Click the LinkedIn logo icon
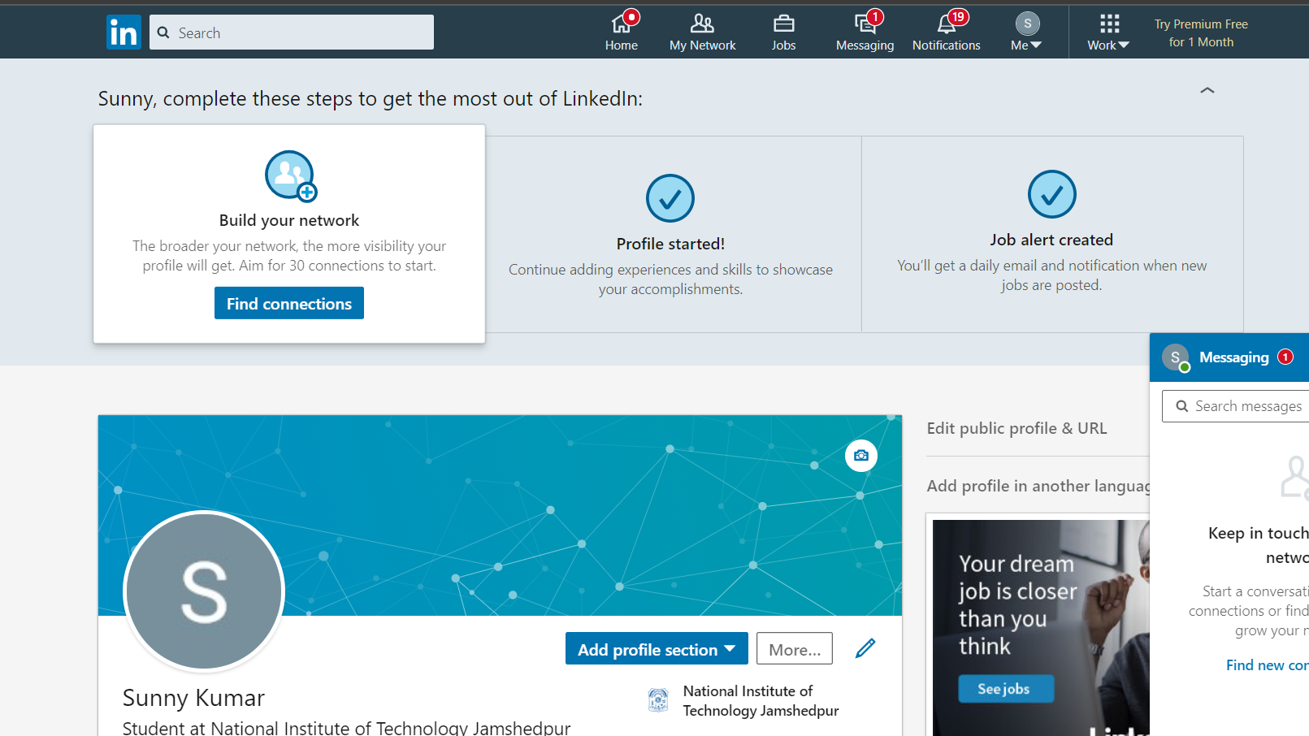The image size is (1309, 736). [124, 32]
